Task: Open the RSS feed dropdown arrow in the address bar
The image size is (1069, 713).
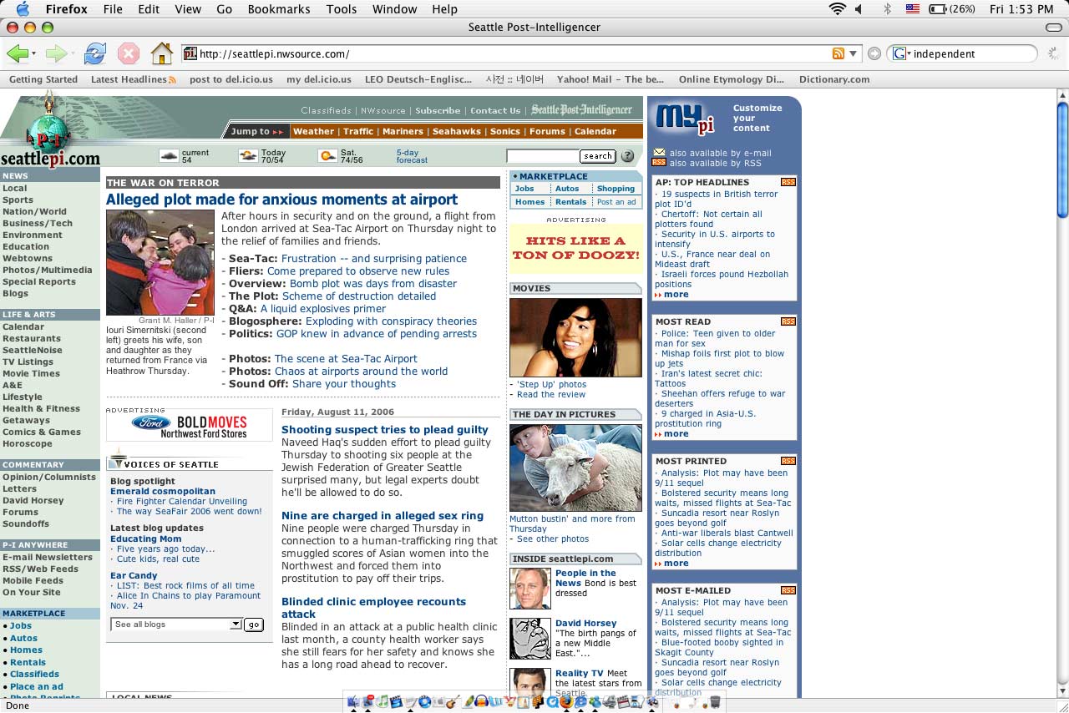Action: click(854, 52)
